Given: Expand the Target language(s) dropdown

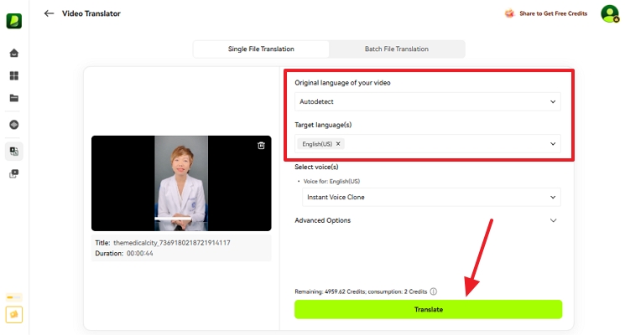Looking at the screenshot, I should coord(552,144).
